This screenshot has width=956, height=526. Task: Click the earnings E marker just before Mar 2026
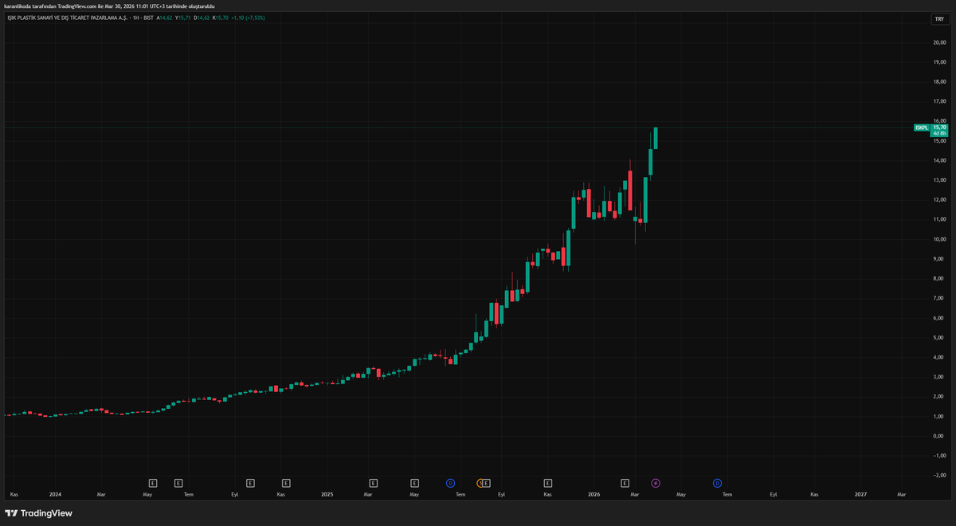tap(625, 483)
